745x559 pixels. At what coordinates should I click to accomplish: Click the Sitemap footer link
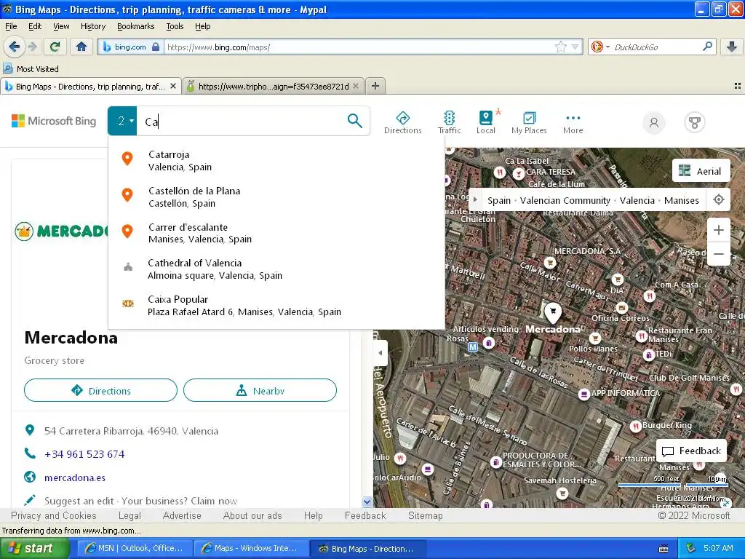point(425,515)
